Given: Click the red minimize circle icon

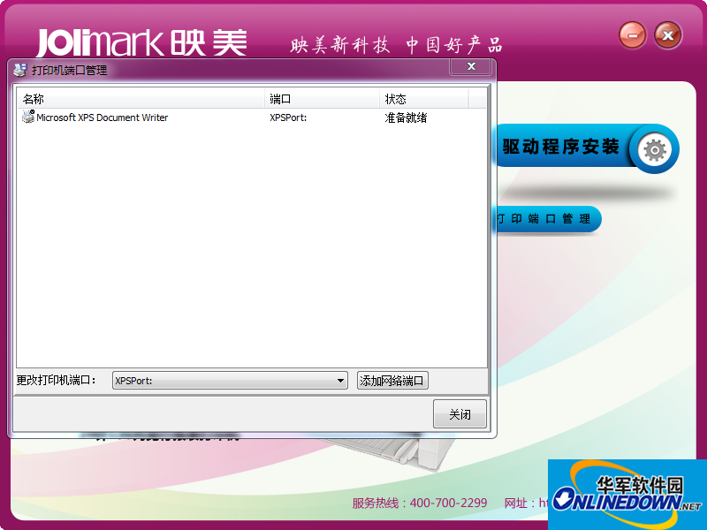Looking at the screenshot, I should click(631, 35).
